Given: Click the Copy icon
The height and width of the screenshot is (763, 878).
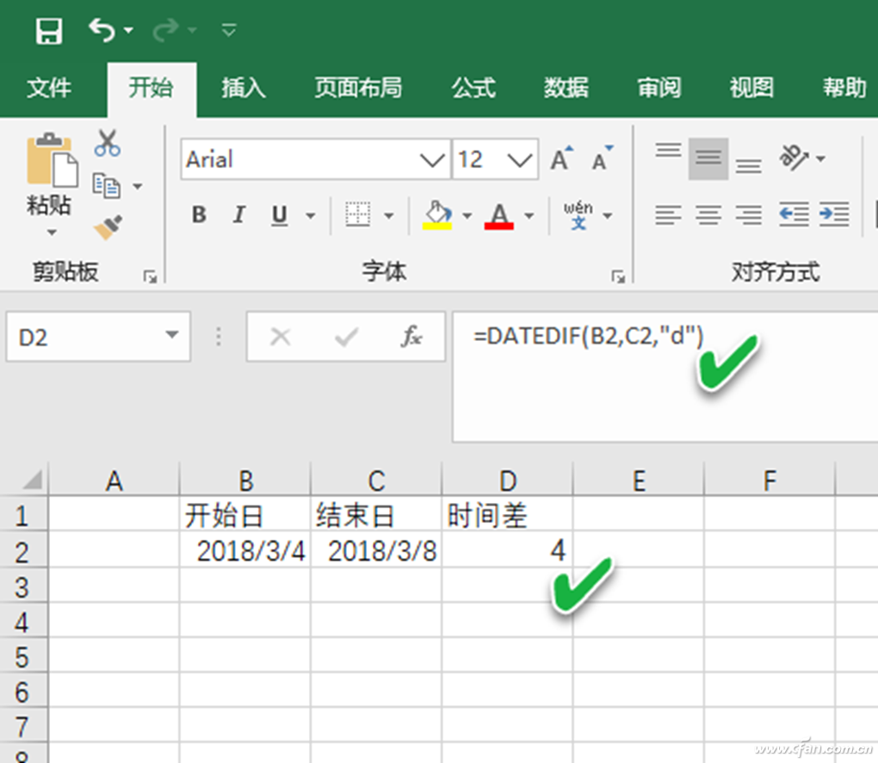Looking at the screenshot, I should tap(107, 186).
